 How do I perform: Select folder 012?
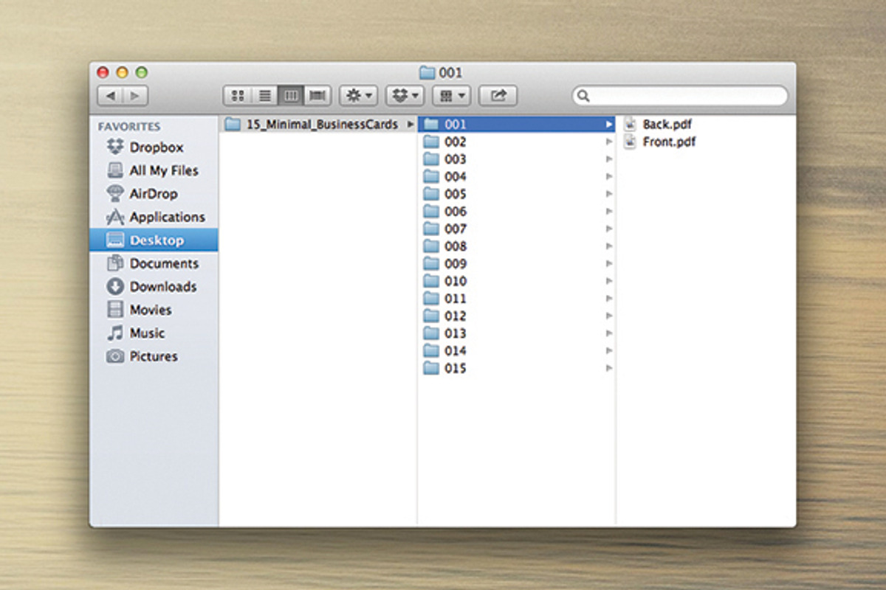(x=517, y=316)
